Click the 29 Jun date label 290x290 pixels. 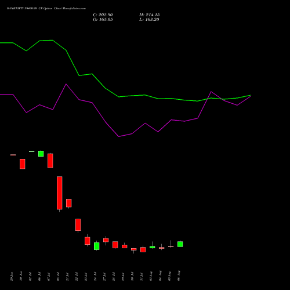(12, 276)
